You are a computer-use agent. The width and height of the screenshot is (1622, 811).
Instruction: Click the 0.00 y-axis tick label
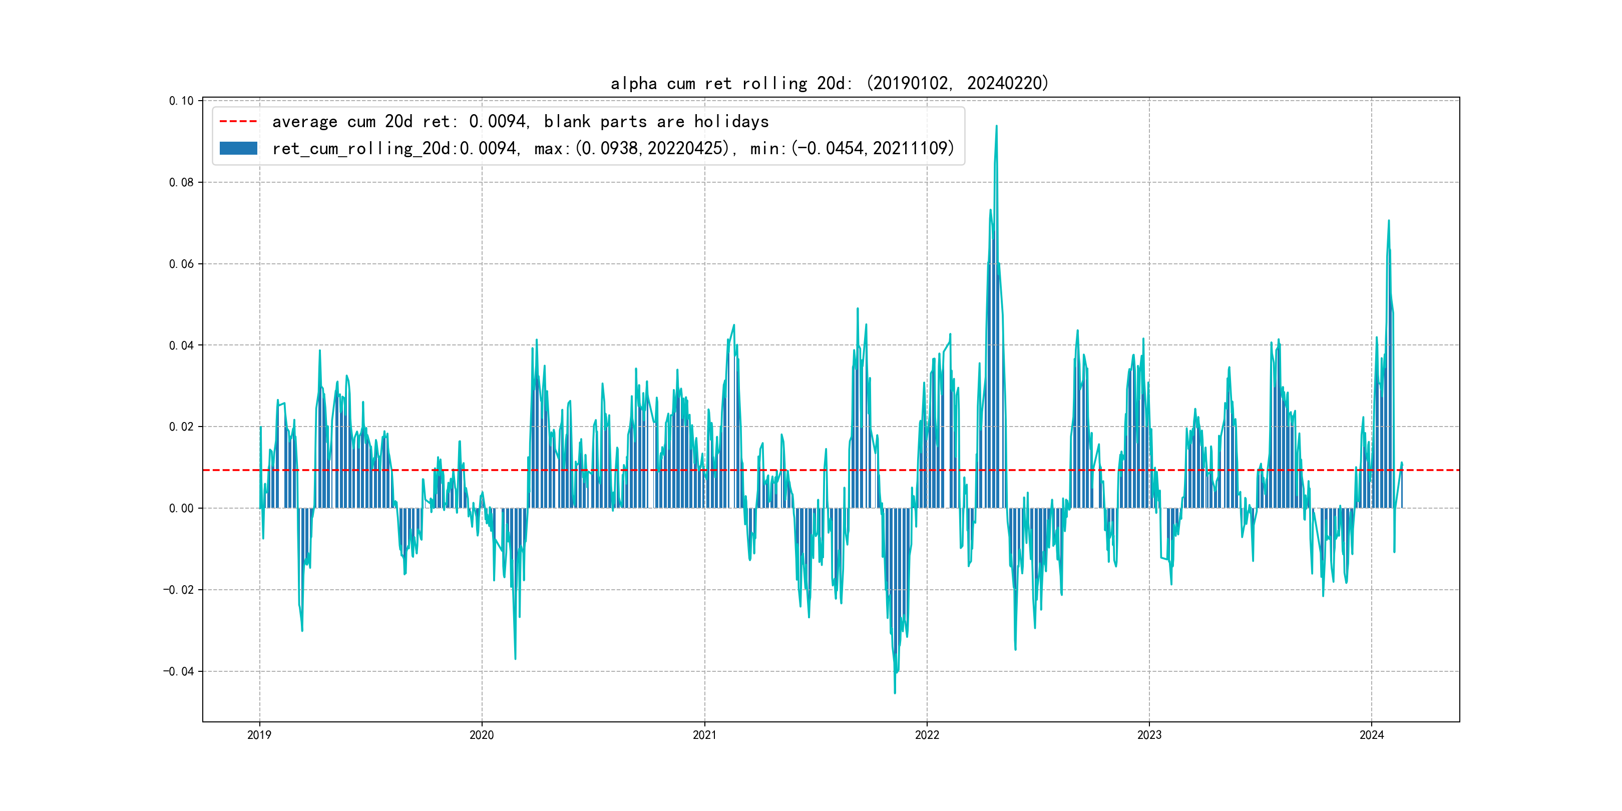181,508
